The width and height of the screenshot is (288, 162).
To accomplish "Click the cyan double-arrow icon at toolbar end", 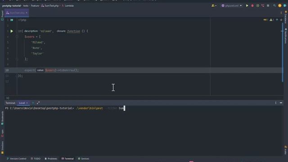I will click(x=285, y=6).
